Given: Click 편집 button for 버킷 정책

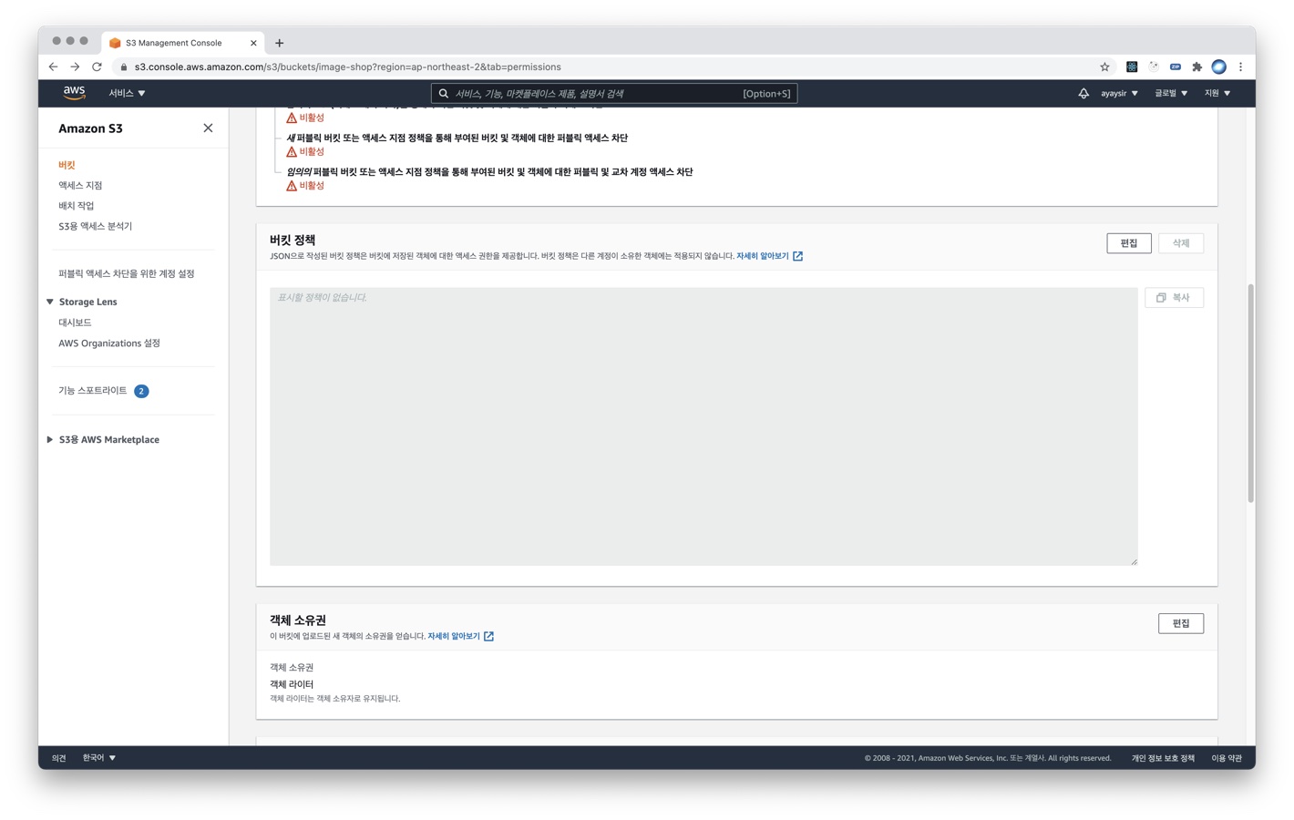Looking at the screenshot, I should [x=1128, y=243].
